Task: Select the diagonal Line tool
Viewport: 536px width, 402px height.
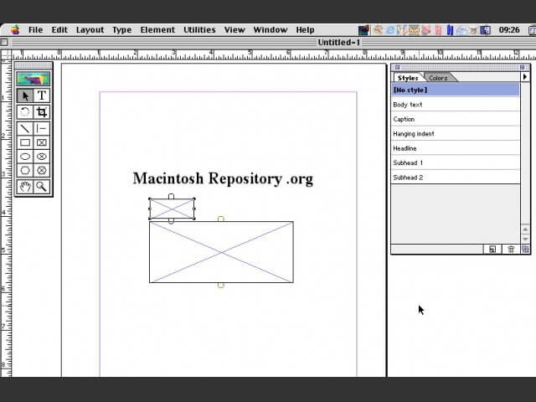Action: pyautogui.click(x=25, y=128)
